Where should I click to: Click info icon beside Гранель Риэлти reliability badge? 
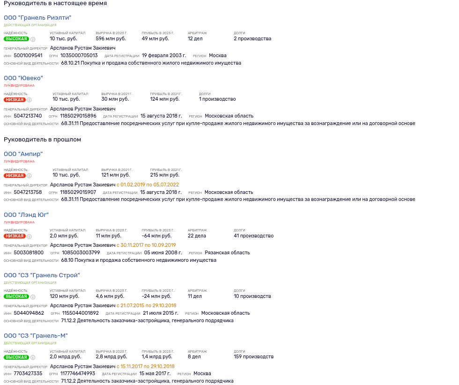point(33,39)
